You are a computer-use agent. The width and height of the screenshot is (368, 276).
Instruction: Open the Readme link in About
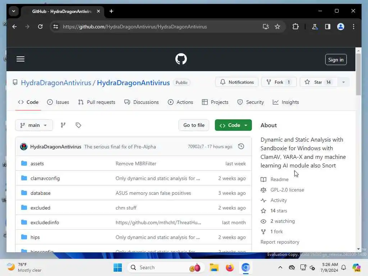coord(279,179)
